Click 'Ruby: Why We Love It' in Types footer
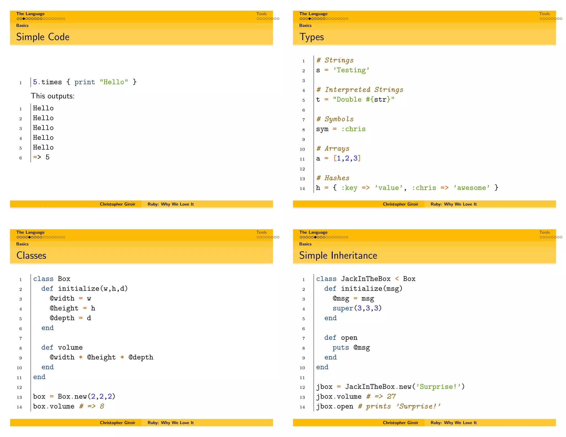566x437 pixels. pos(454,204)
